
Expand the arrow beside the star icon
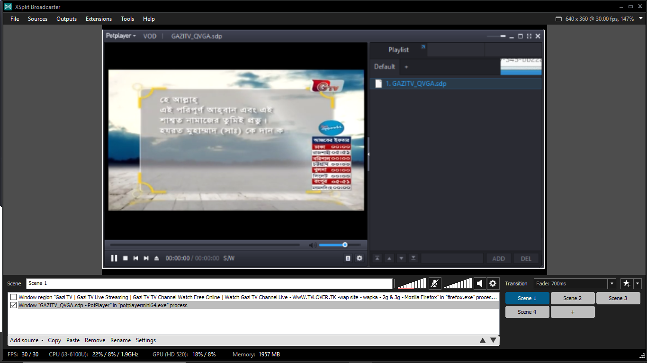638,283
